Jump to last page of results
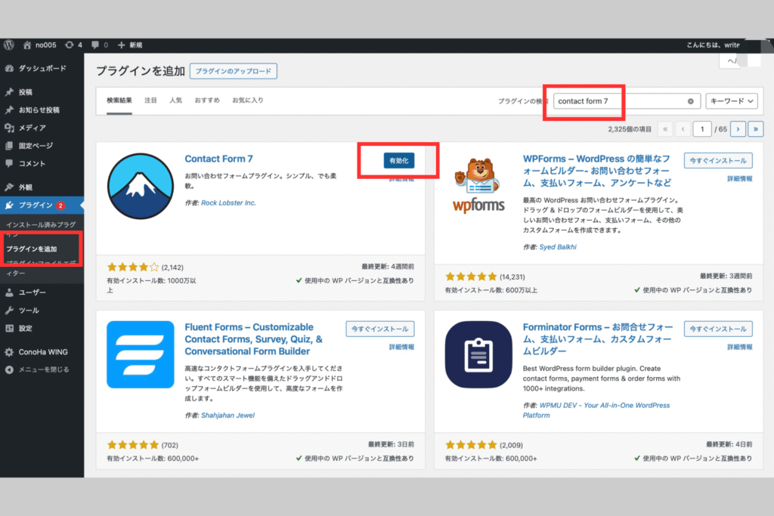774x516 pixels. pos(755,129)
